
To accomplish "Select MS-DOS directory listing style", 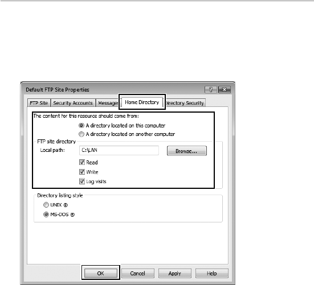I will (x=46, y=214).
